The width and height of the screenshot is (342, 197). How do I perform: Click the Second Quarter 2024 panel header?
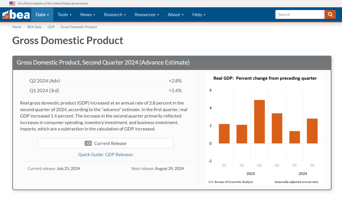(172, 63)
